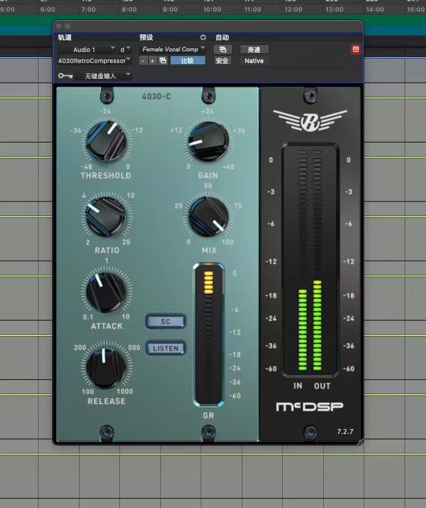Image resolution: width=426 pixels, height=508 pixels.
Task: Click the GR gain reduction meter
Action: [x=208, y=335]
